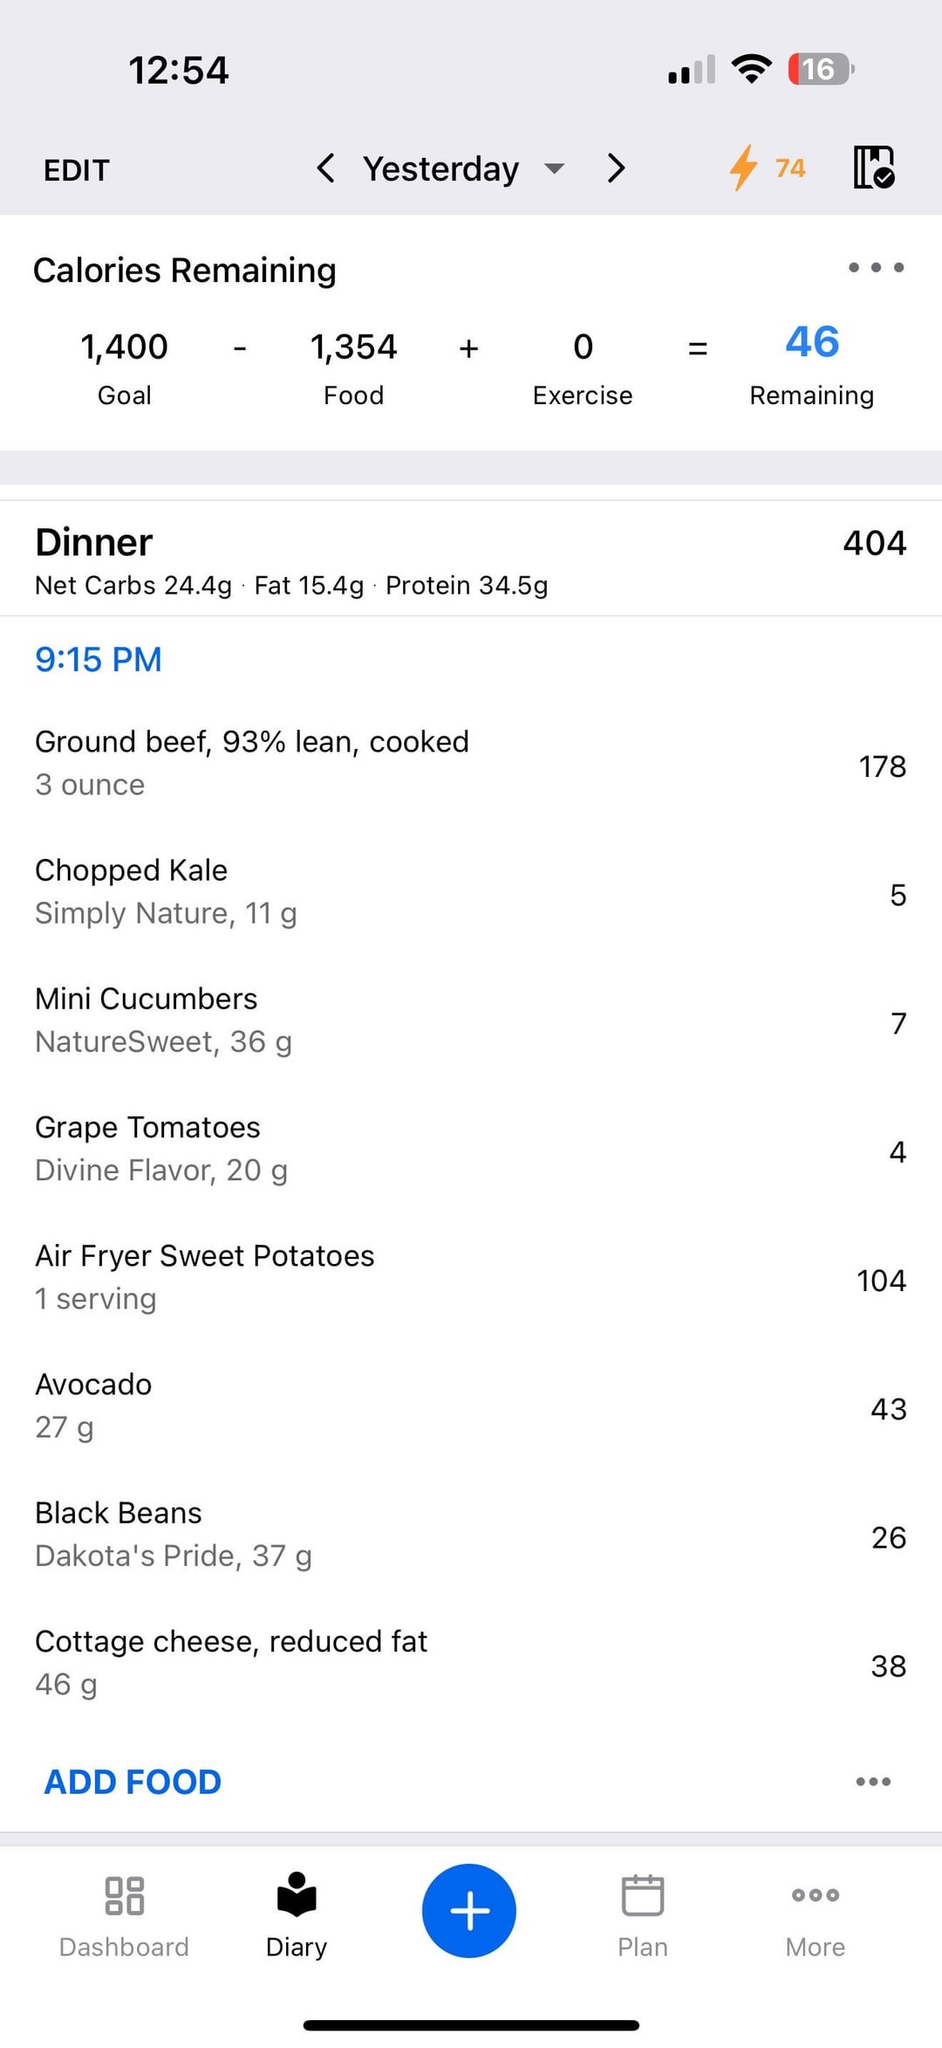Open the Dinner meal header
942x2048 pixels.
[94, 543]
